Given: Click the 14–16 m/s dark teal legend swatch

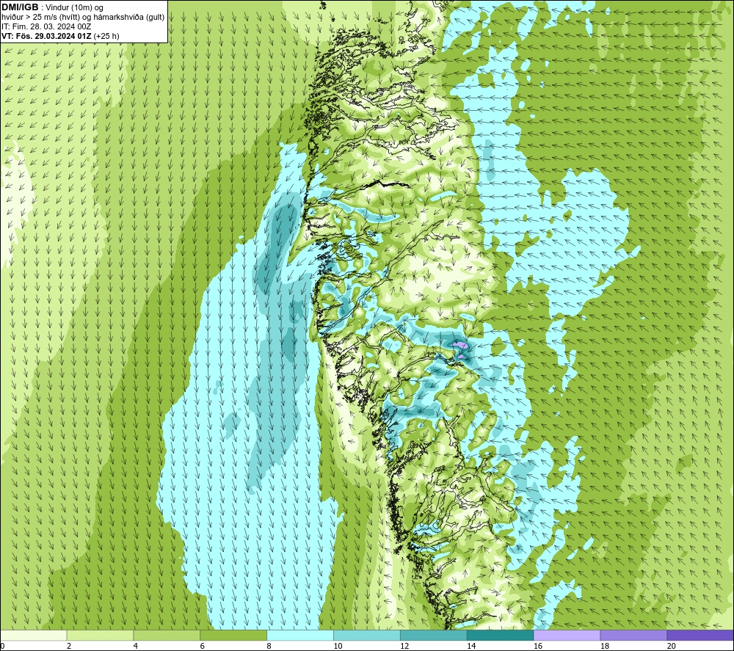Looking at the screenshot, I should [x=500, y=635].
